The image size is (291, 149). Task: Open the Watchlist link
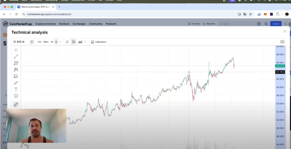(x=209, y=24)
